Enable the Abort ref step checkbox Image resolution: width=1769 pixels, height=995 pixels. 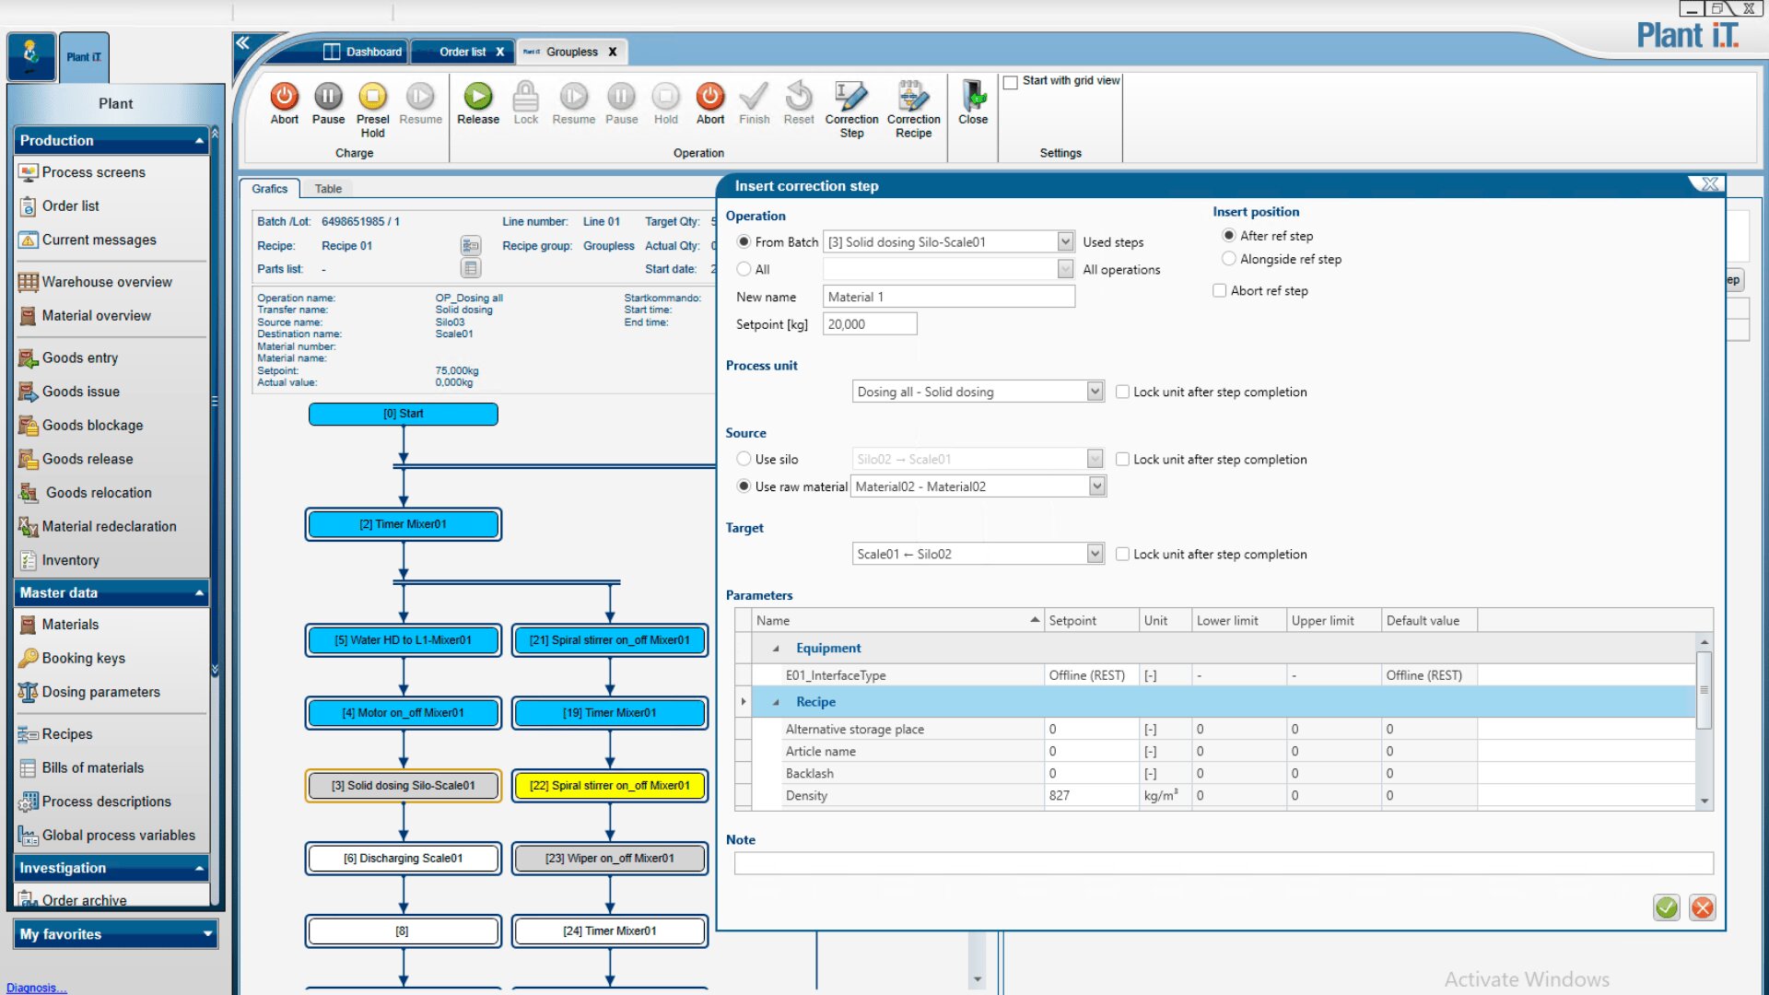(1218, 290)
